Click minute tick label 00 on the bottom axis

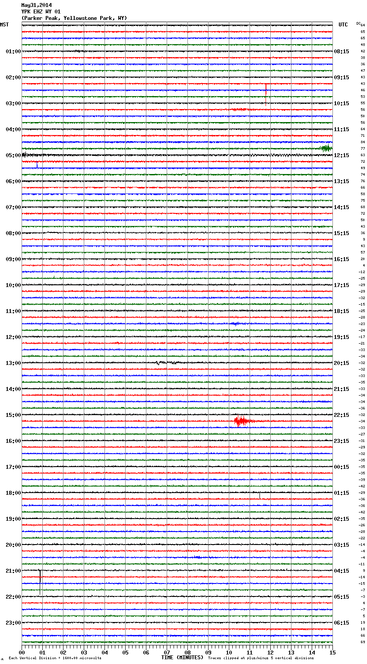[x=22, y=652]
